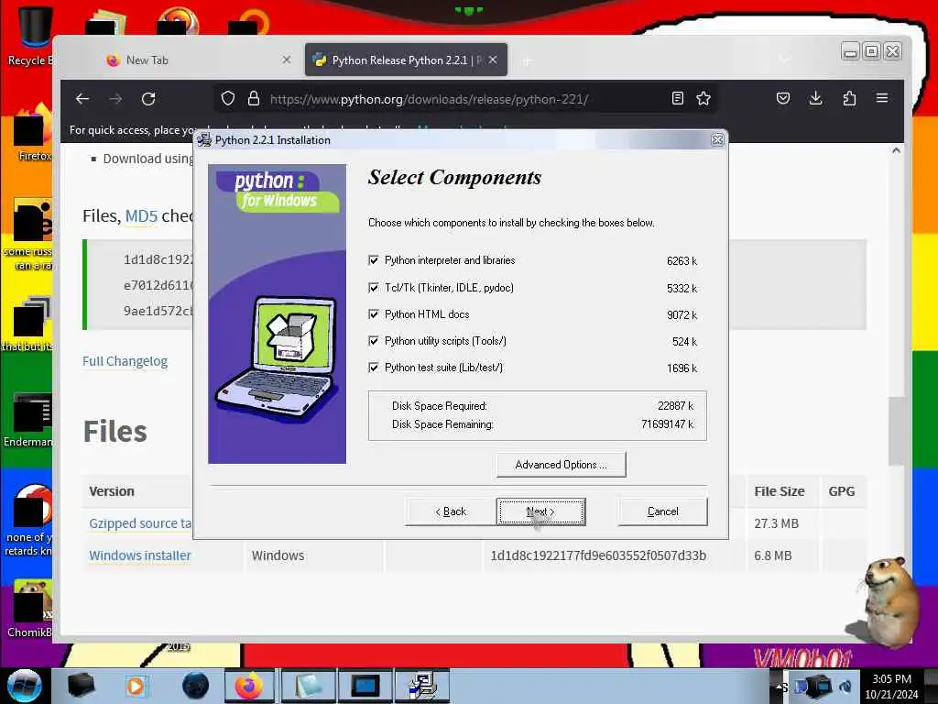
Task: Cancel the Python 2.2.1 installation
Action: tap(663, 511)
